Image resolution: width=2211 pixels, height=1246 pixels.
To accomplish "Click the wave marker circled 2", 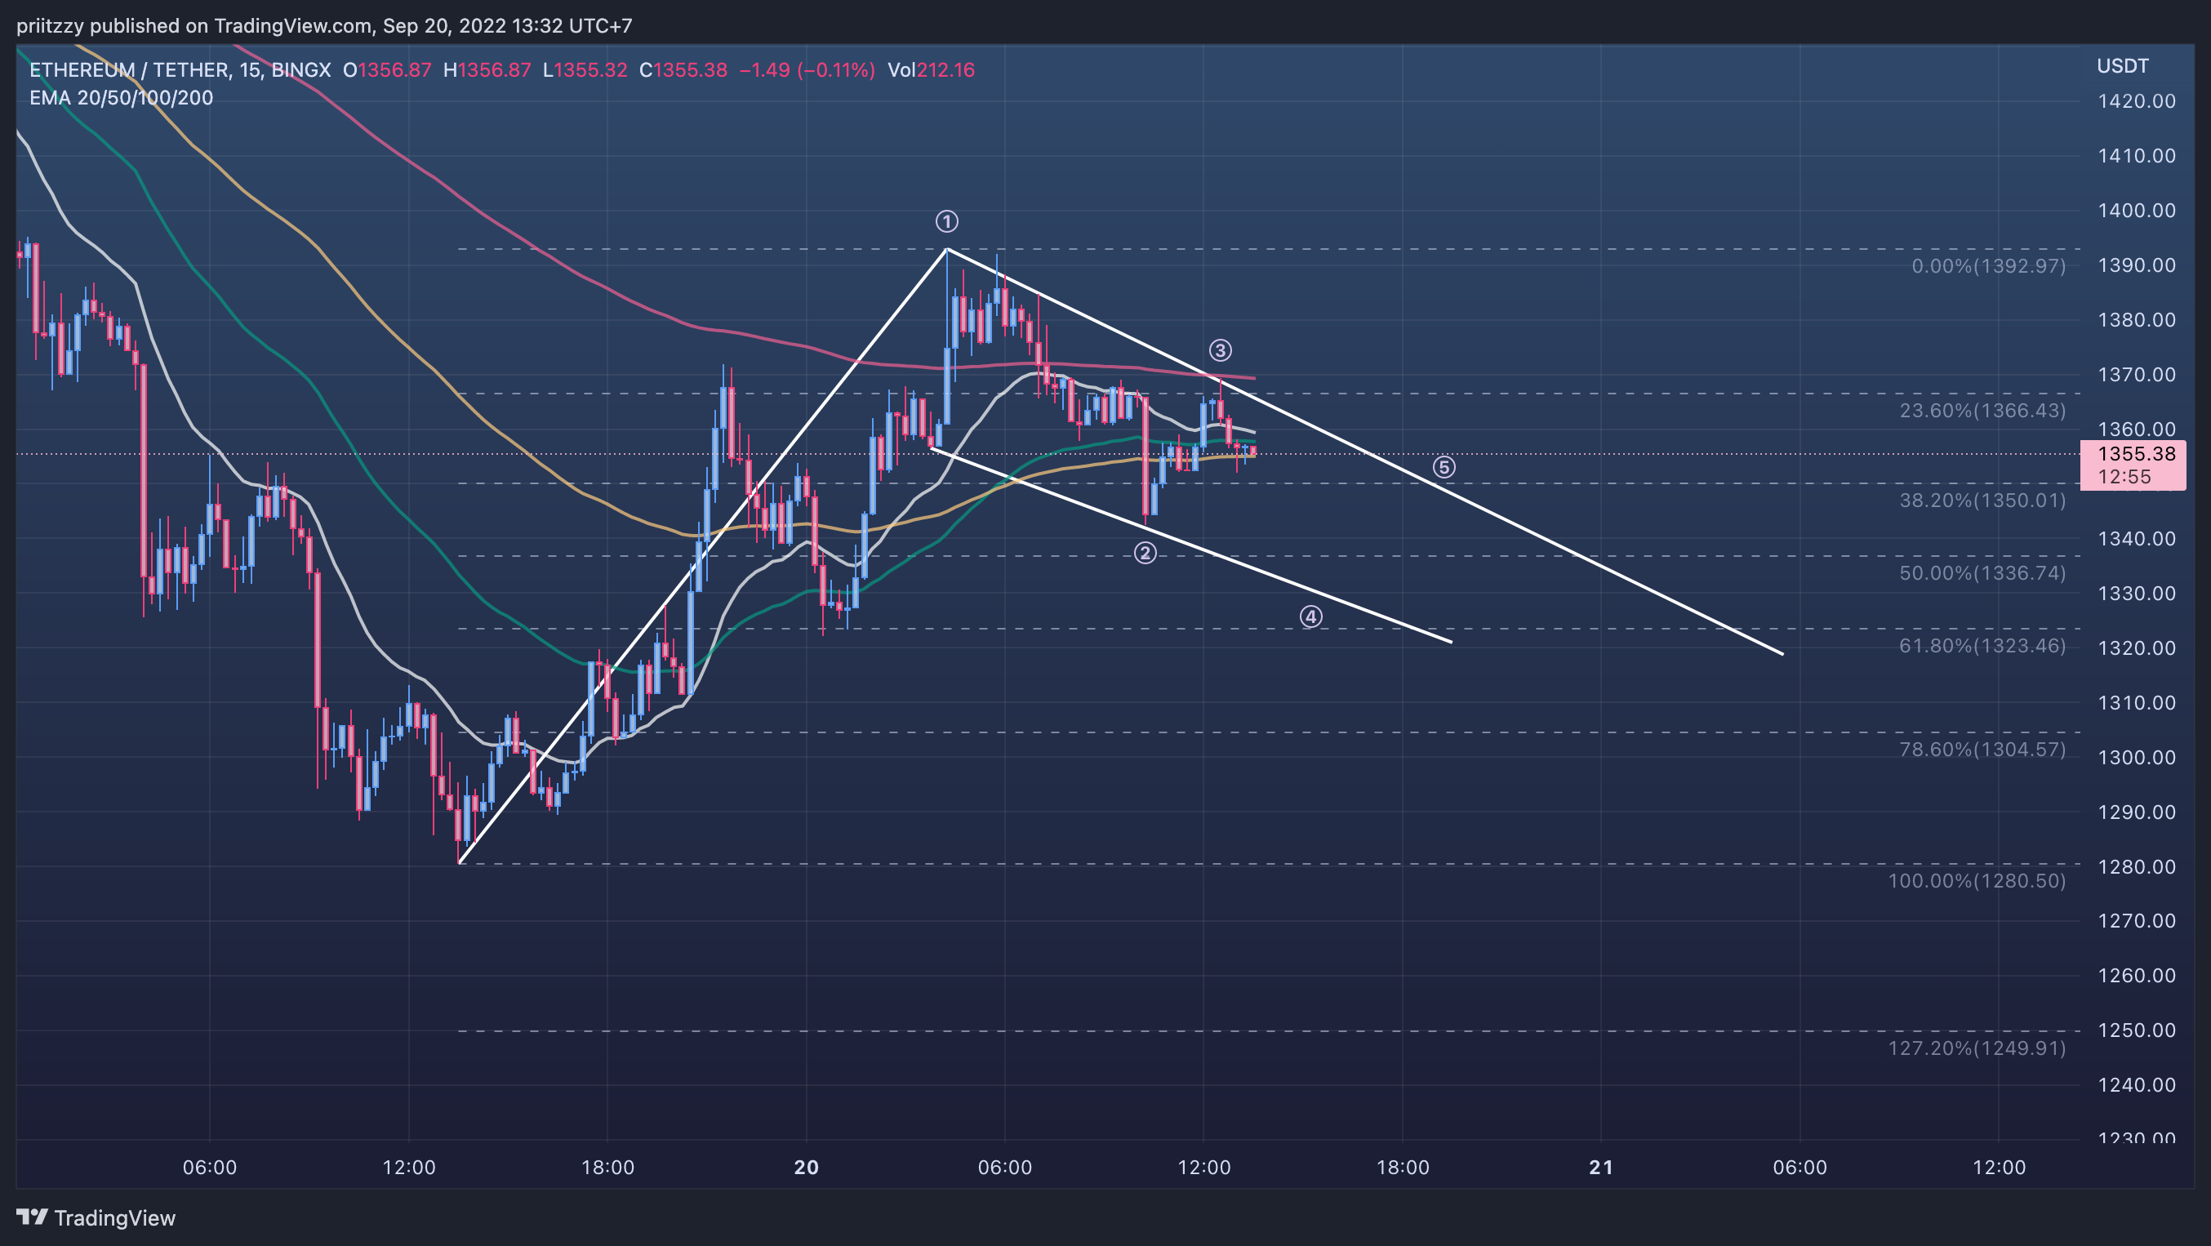I will coord(1145,553).
